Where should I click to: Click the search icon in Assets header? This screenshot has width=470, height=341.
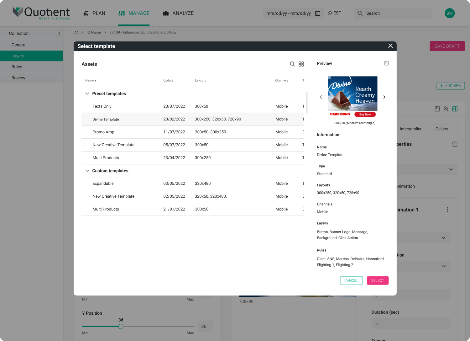pyautogui.click(x=292, y=64)
